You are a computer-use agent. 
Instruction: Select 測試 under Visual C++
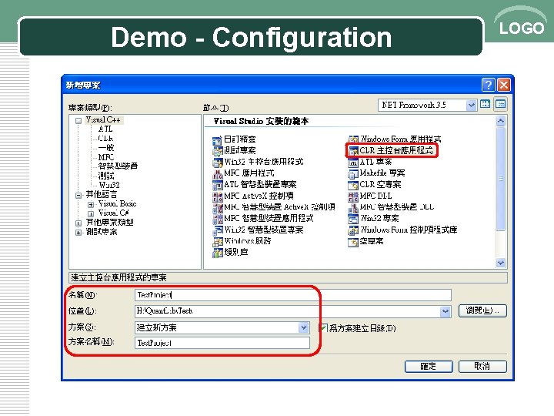106,176
